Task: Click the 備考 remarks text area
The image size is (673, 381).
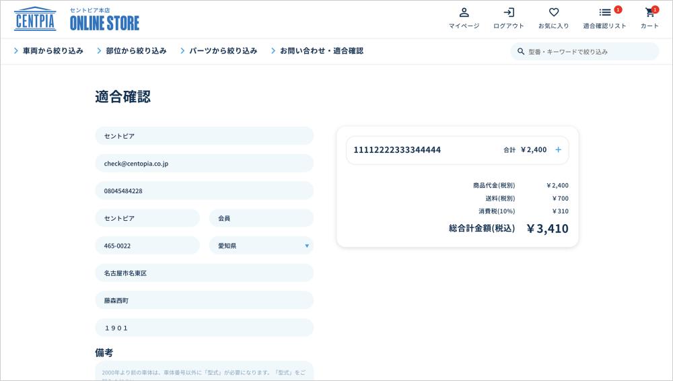Action: (x=204, y=372)
